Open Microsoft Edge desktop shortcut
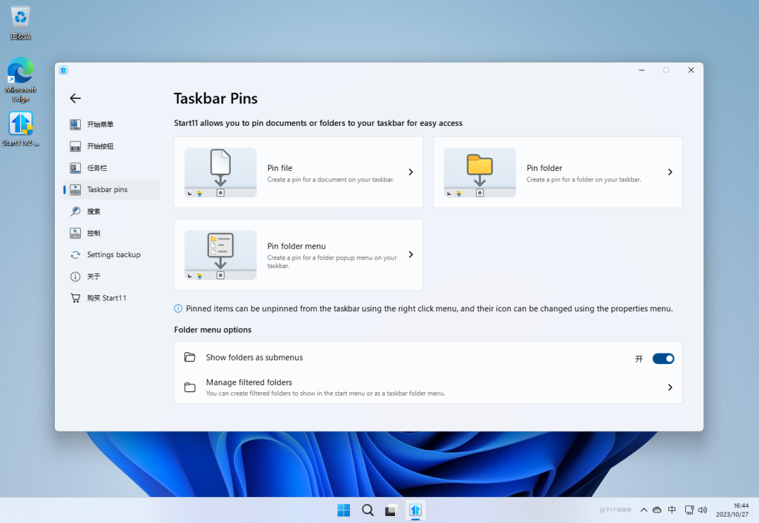This screenshot has width=759, height=523. click(x=20, y=74)
